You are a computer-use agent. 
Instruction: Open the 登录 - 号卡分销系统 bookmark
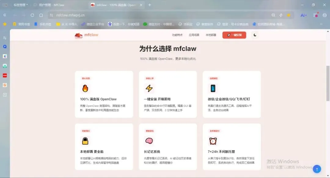pos(233,24)
